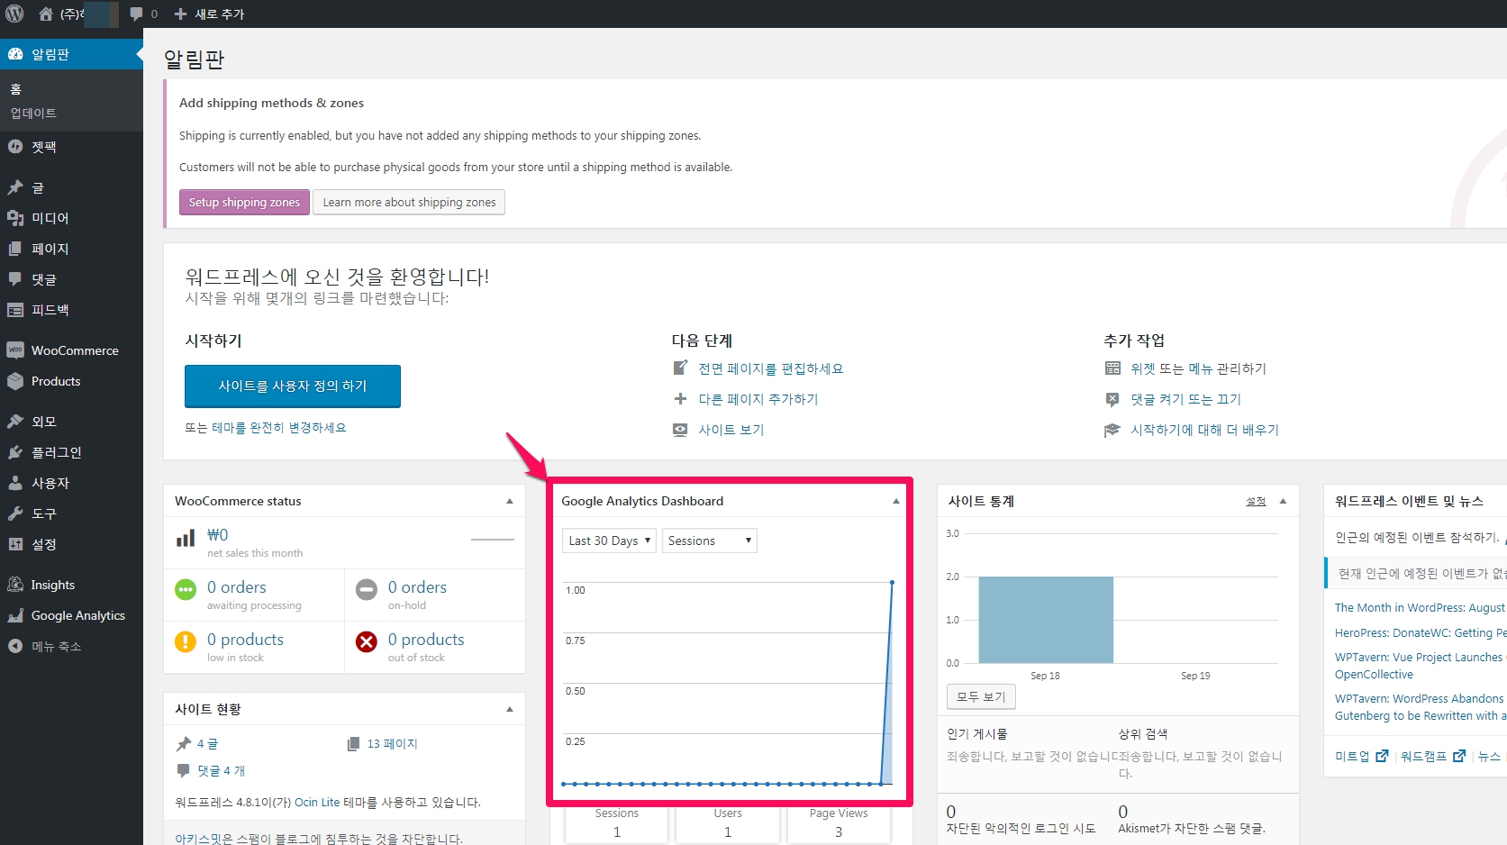The height and width of the screenshot is (845, 1507).
Task: Click the 사용자 user icon
Action: (x=15, y=483)
